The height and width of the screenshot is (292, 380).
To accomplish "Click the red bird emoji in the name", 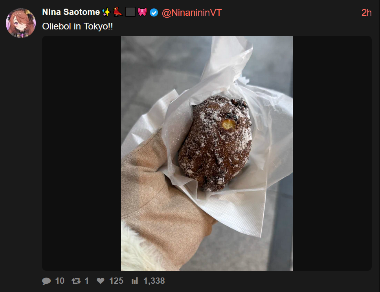I will coord(118,12).
